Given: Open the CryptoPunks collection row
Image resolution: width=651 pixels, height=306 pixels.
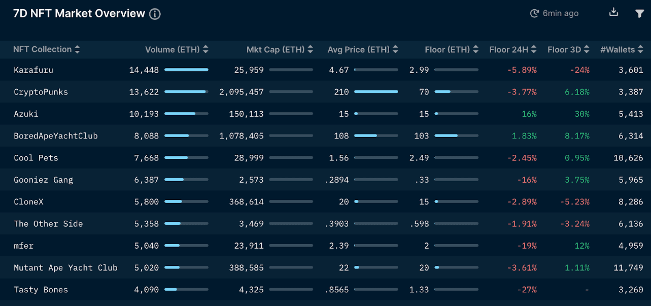Looking at the screenshot, I should pos(41,92).
